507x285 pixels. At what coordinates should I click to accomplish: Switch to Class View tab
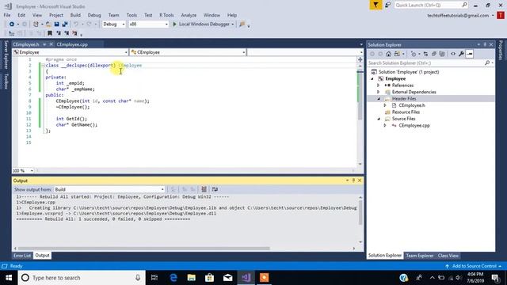pos(448,256)
